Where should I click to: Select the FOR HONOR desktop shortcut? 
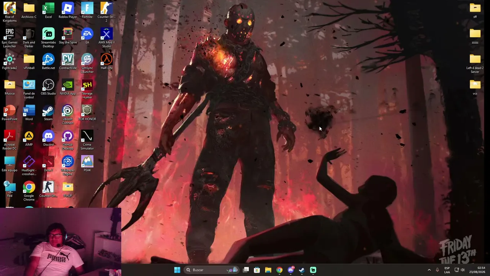(x=87, y=113)
